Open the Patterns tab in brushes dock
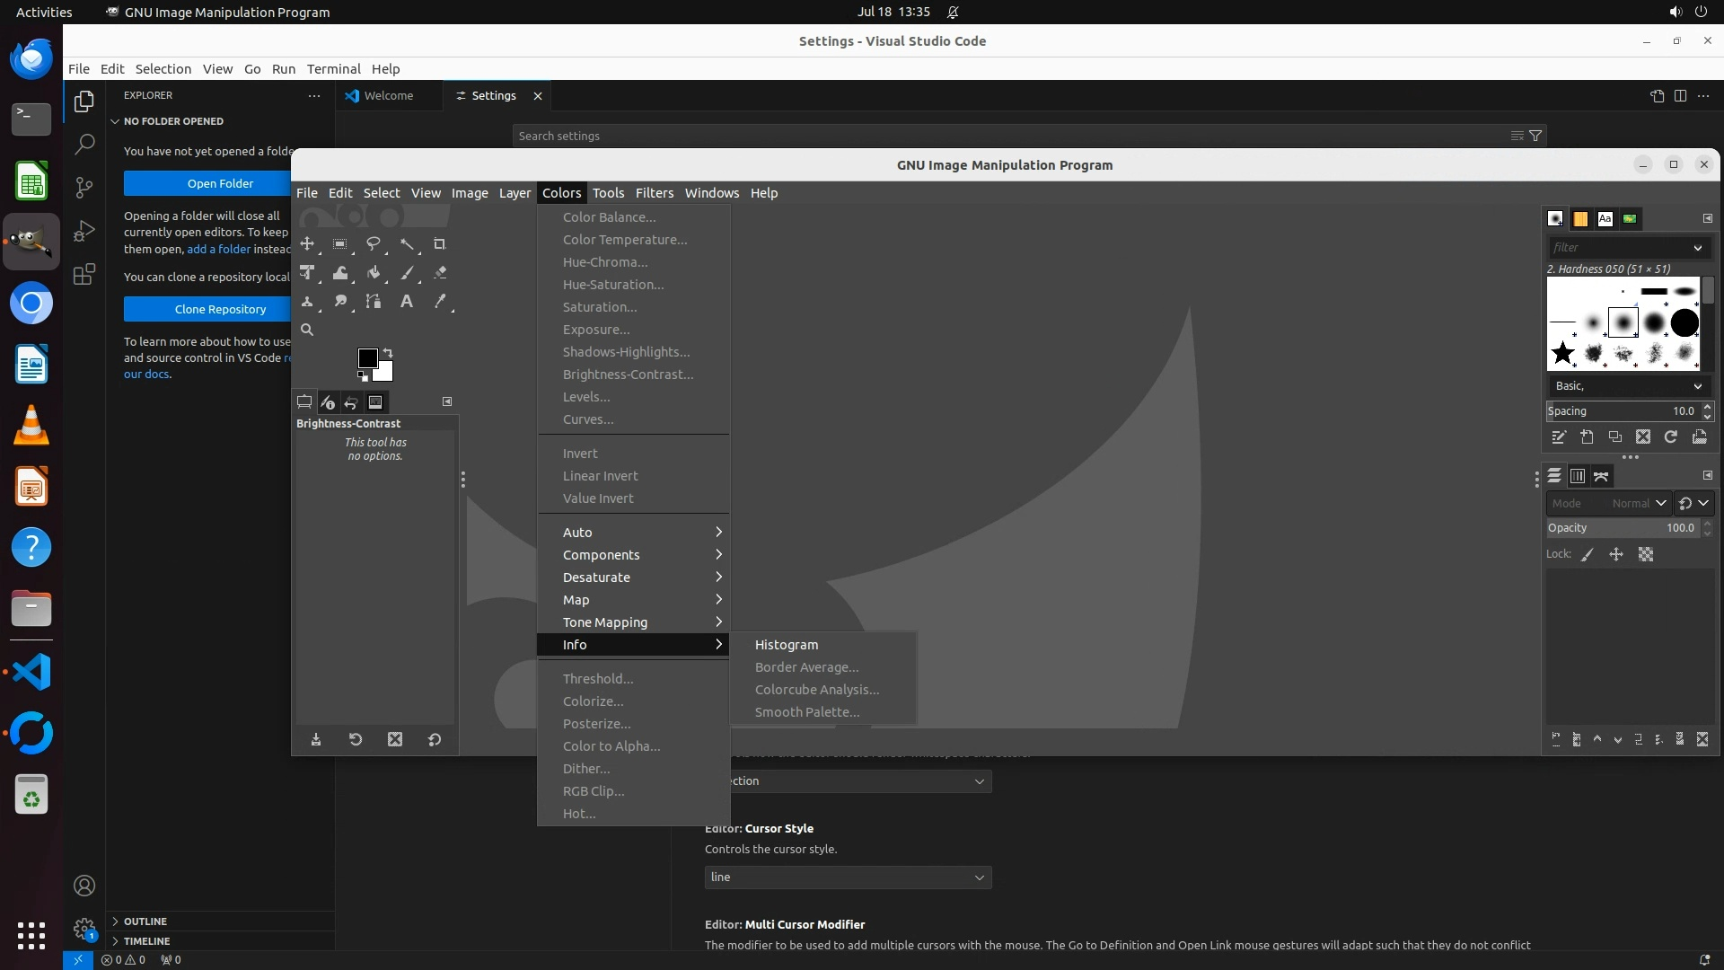The image size is (1724, 970). coord(1580,218)
